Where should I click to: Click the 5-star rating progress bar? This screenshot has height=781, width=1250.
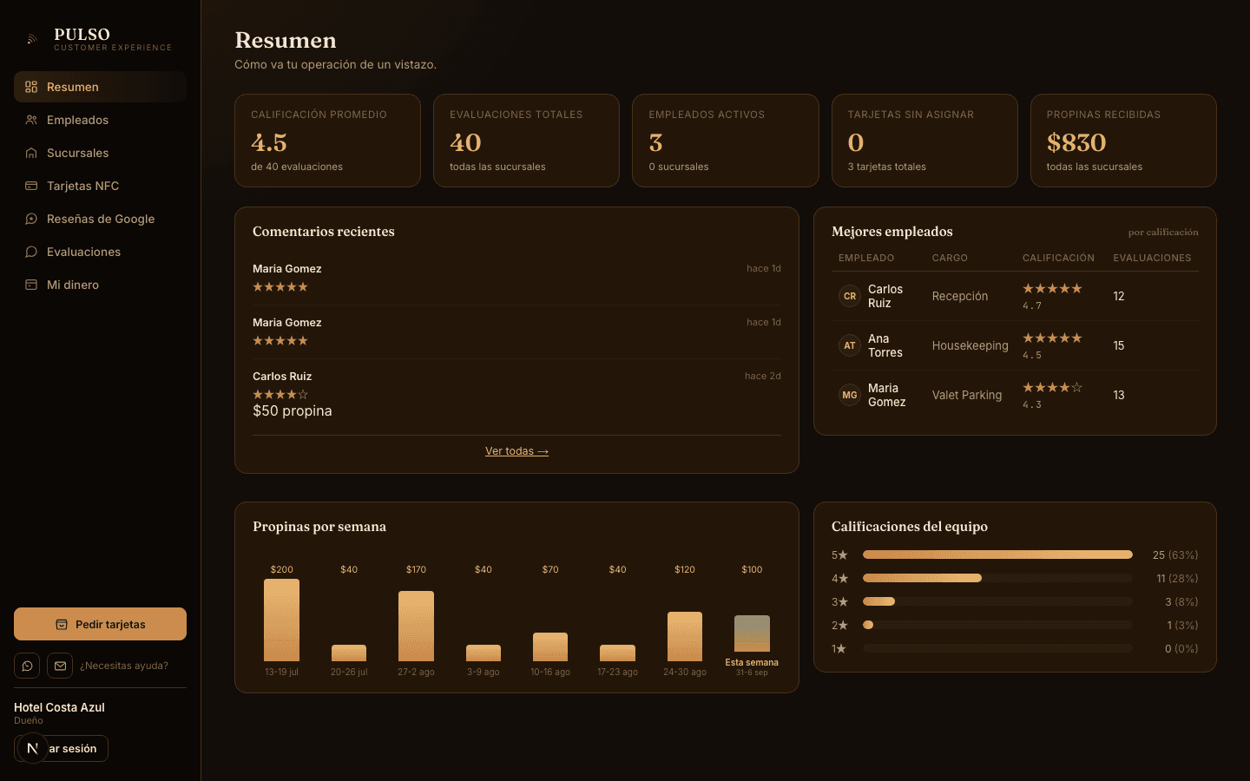click(997, 555)
